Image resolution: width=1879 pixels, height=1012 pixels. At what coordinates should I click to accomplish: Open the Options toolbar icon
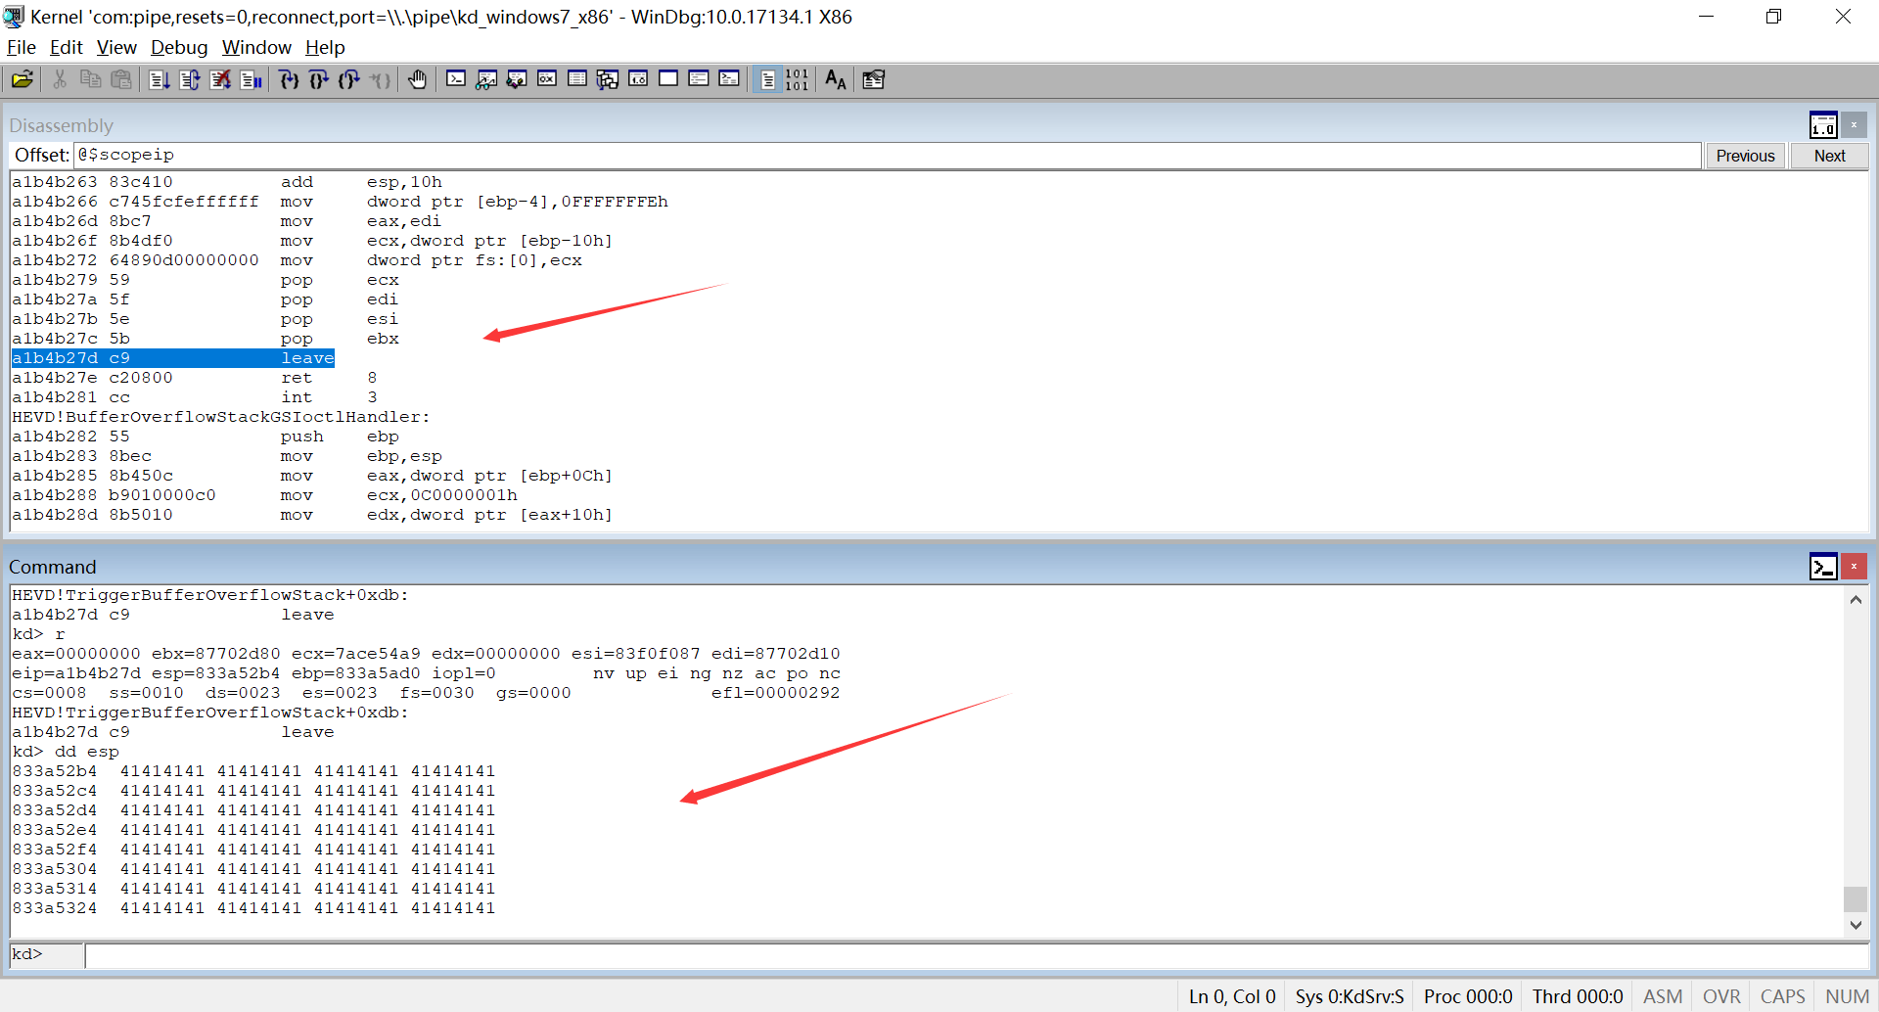point(874,79)
